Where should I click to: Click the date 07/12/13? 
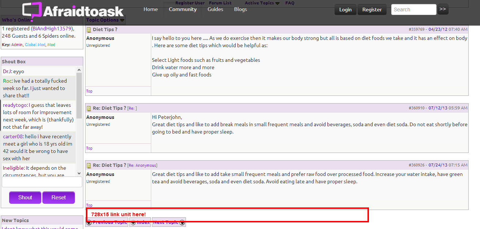(438, 108)
